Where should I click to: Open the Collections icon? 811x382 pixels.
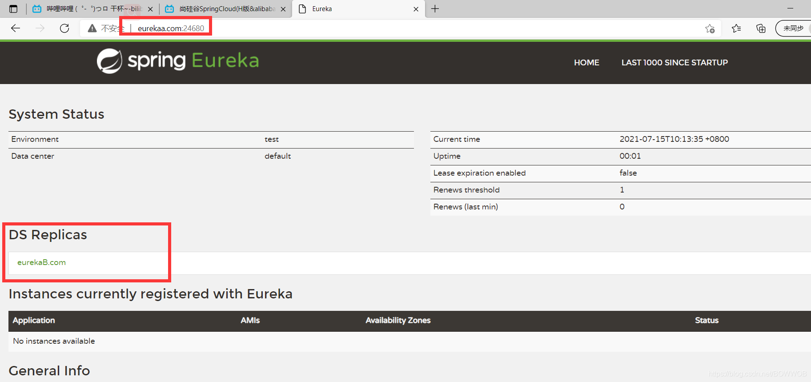[761, 28]
